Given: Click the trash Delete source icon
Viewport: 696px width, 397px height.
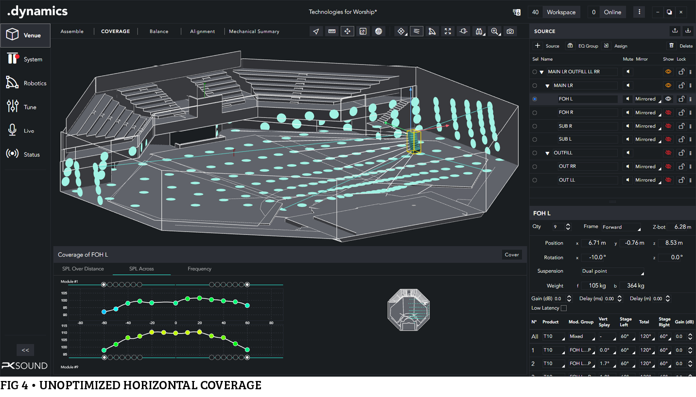Looking at the screenshot, I should point(672,46).
